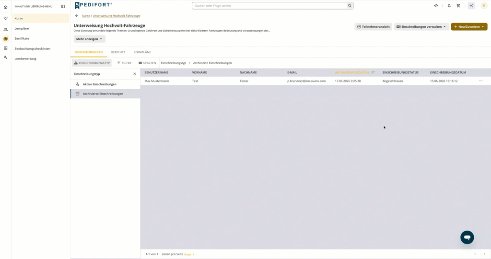Open the AI assistant sparkle icon

coord(471,6)
